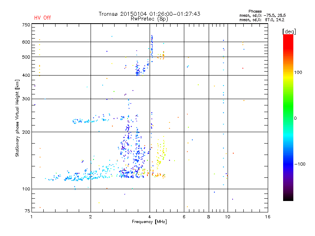This screenshot has width=315, height=236.
Task: Click the color bar tick label '100'
Action: (298, 72)
